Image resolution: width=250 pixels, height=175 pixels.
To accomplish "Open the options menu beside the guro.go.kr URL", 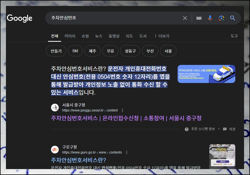I will (127, 152).
